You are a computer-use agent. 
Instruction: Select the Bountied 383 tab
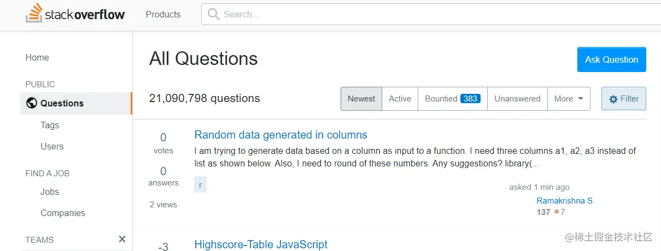[x=453, y=99]
